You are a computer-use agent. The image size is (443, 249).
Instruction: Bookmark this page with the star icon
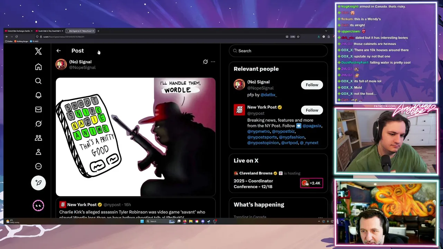click(298, 37)
